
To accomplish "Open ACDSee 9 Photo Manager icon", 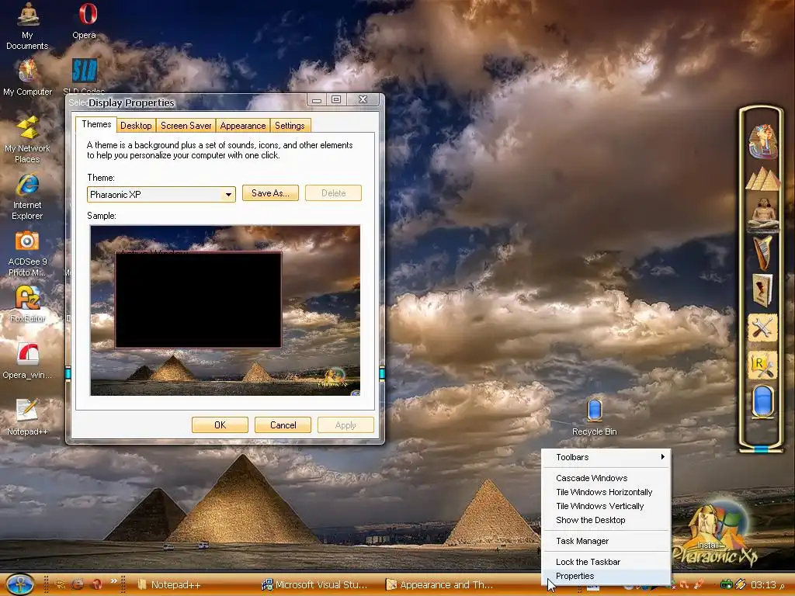I will (27, 254).
